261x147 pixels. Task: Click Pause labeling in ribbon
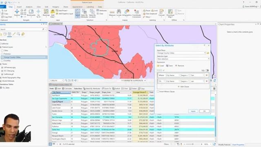[146, 11]
